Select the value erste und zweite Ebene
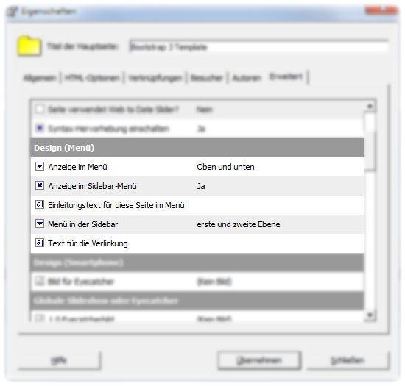This screenshot has height=386, width=405. tap(238, 224)
